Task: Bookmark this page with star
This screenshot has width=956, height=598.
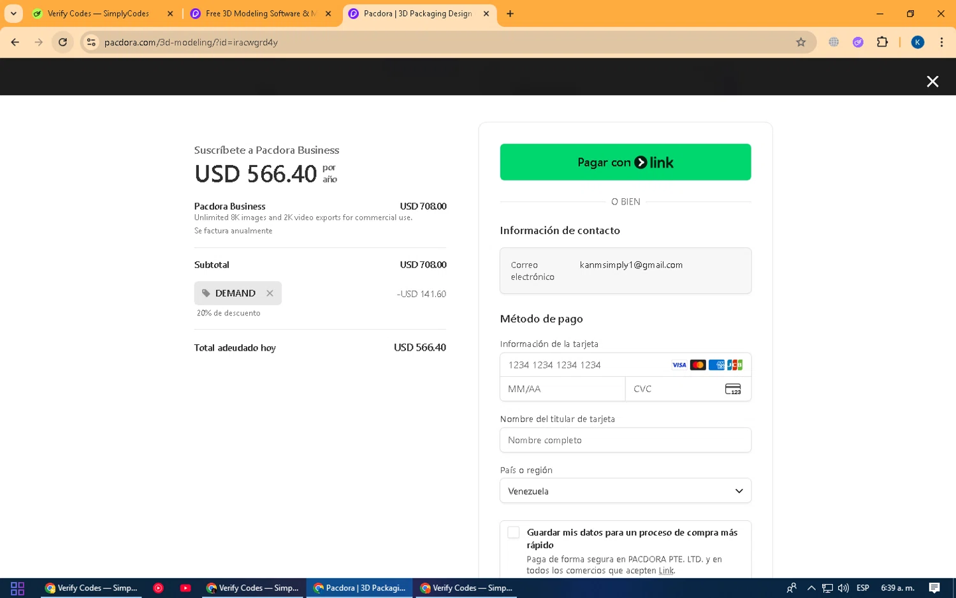Action: pyautogui.click(x=801, y=42)
